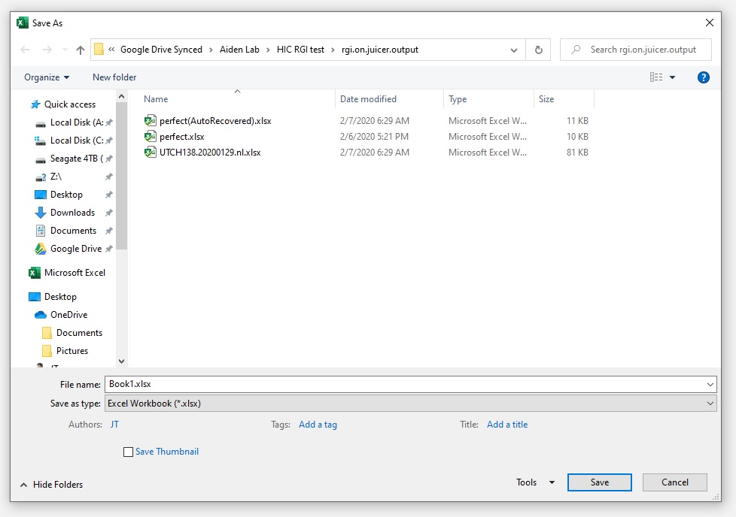The height and width of the screenshot is (517, 736).
Task: Select Google Drive in the sidebar
Action: click(x=78, y=248)
